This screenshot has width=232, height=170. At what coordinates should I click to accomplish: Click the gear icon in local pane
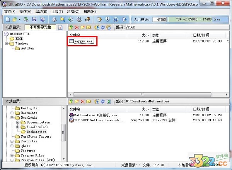coord(103,101)
